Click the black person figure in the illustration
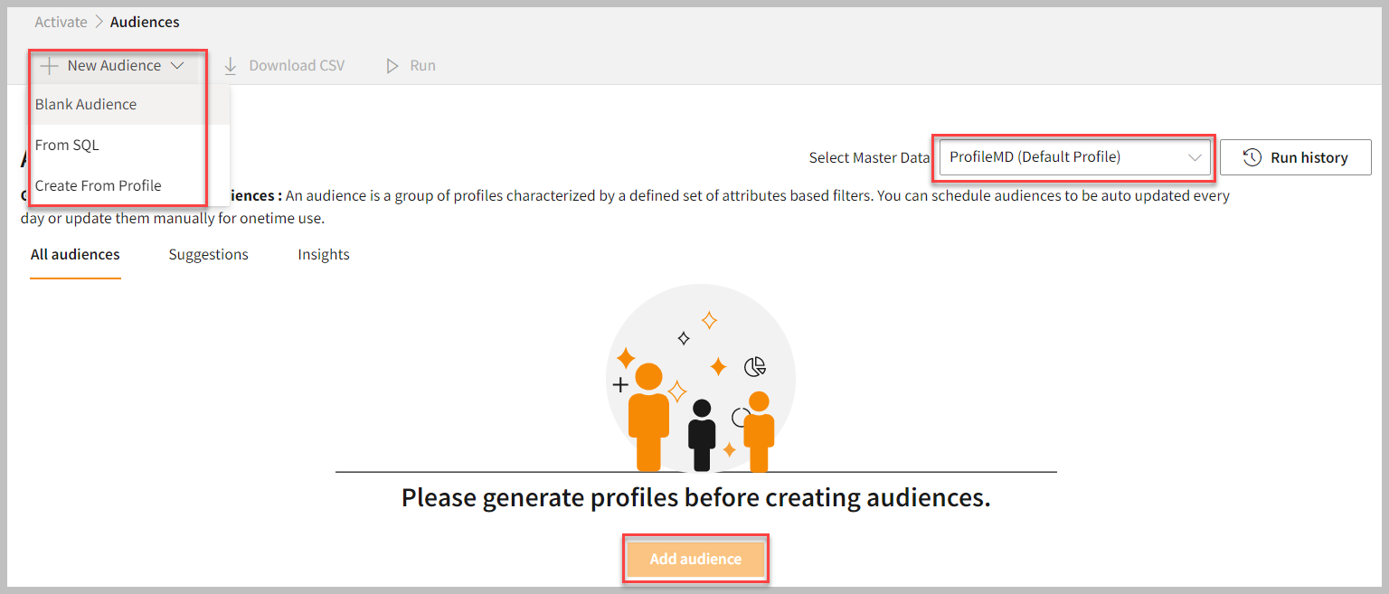This screenshot has width=1389, height=594. coord(702,435)
